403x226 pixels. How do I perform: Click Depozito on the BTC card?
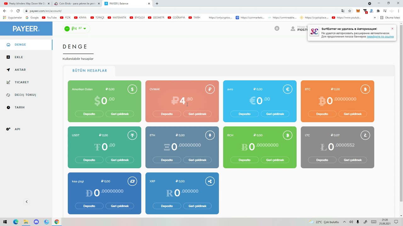(x=322, y=114)
